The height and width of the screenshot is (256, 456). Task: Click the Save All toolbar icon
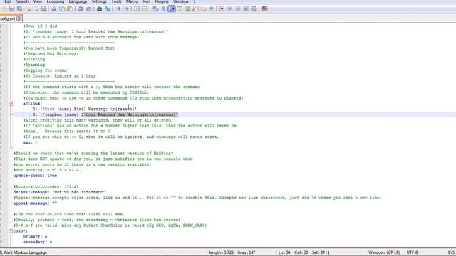tap(19, 9)
